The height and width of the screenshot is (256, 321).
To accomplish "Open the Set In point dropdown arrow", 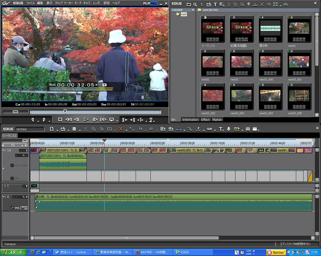I will click(38, 121).
